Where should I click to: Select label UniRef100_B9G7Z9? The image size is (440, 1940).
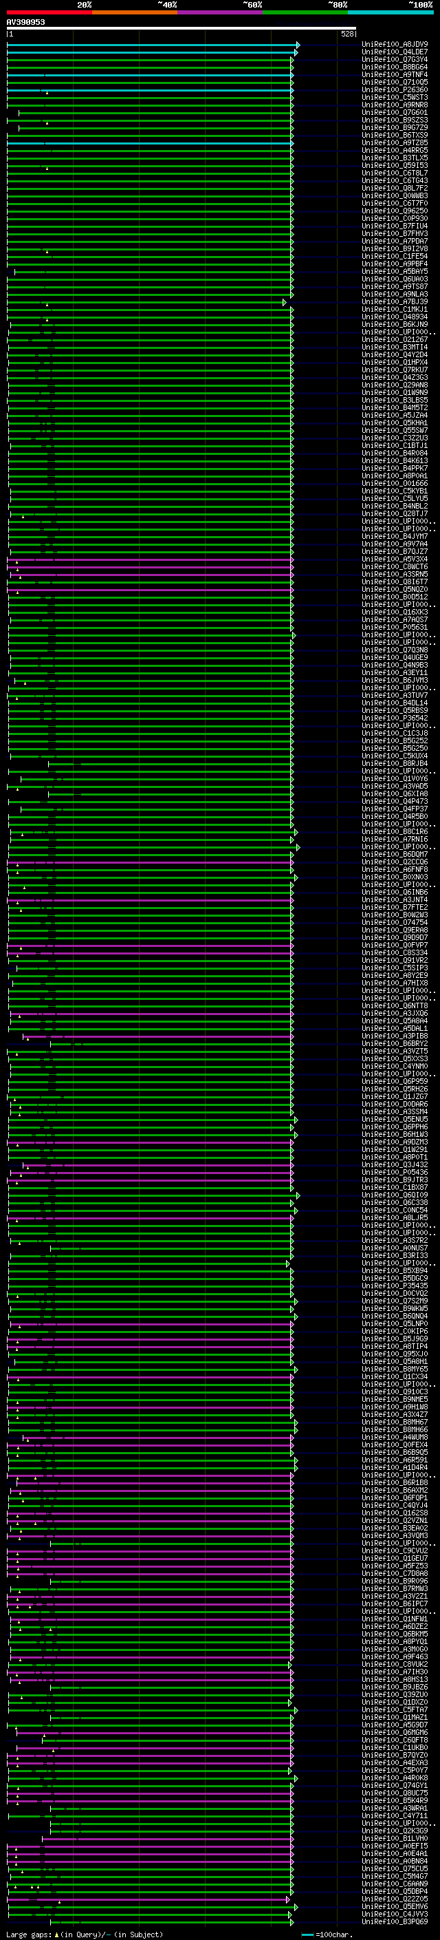(x=395, y=127)
